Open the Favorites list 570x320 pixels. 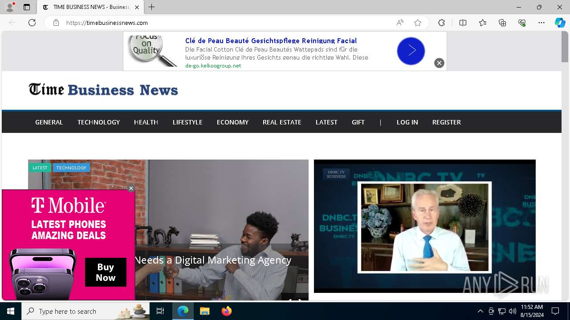click(x=483, y=23)
